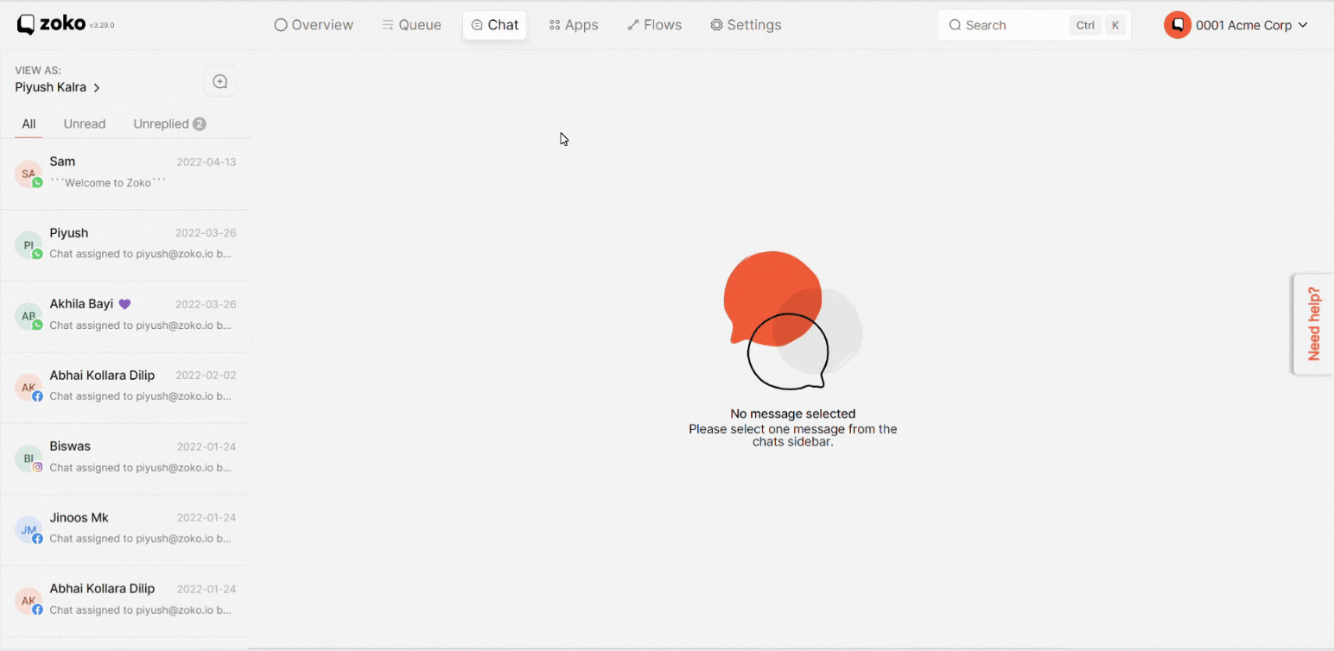
Task: Switch to the Unreplied tab
Action: coord(169,123)
